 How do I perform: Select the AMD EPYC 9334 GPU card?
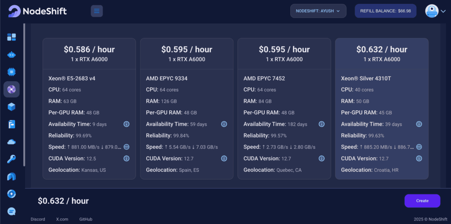click(x=187, y=108)
